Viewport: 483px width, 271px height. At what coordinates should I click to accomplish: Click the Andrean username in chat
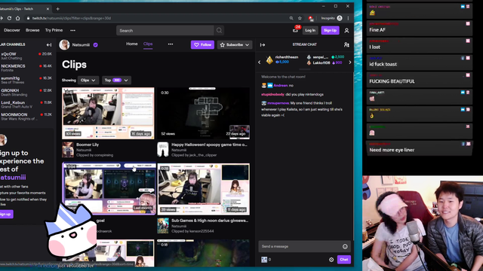click(x=280, y=86)
